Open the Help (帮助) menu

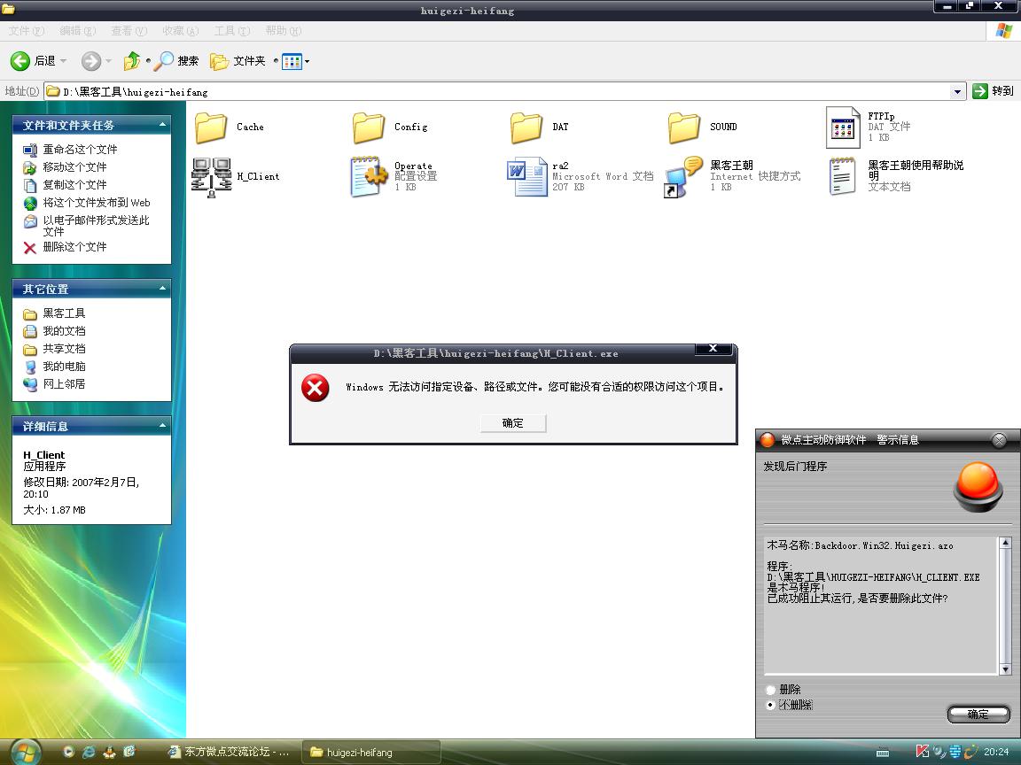pyautogui.click(x=284, y=31)
